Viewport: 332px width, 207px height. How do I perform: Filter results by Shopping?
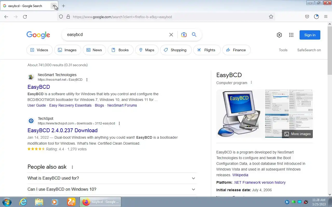[176, 50]
